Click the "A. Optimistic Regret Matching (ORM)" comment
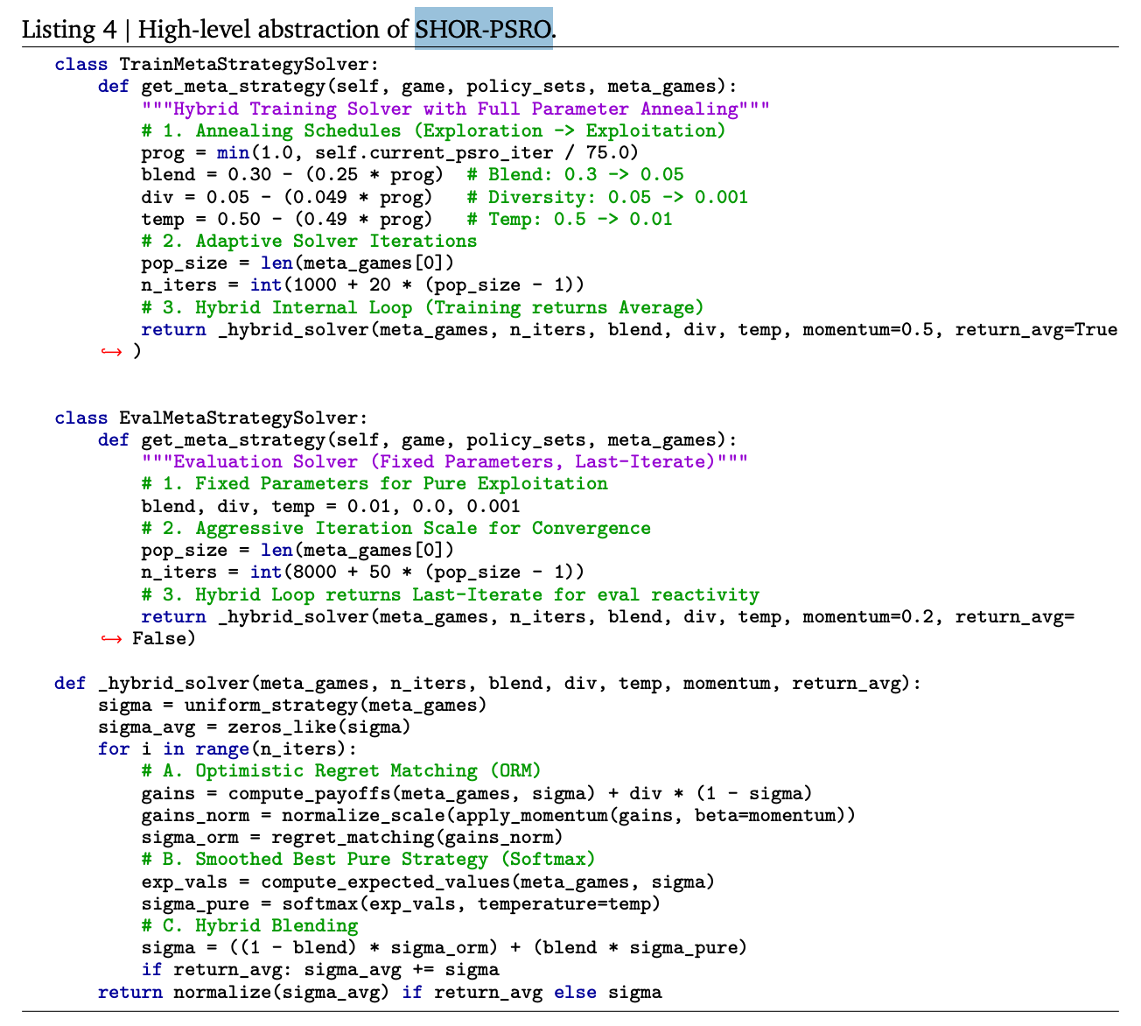 coord(341,770)
